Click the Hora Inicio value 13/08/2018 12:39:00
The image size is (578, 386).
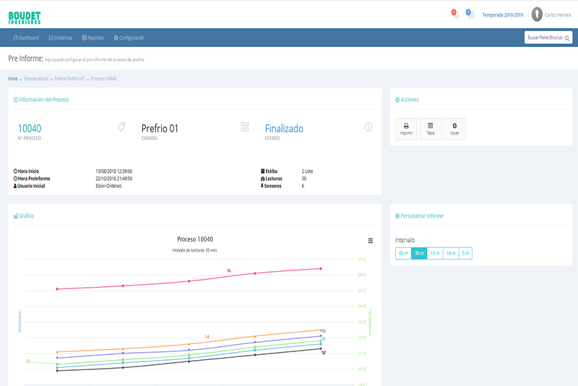point(114,171)
